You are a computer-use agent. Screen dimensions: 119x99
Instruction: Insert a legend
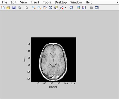[x=84, y=8]
